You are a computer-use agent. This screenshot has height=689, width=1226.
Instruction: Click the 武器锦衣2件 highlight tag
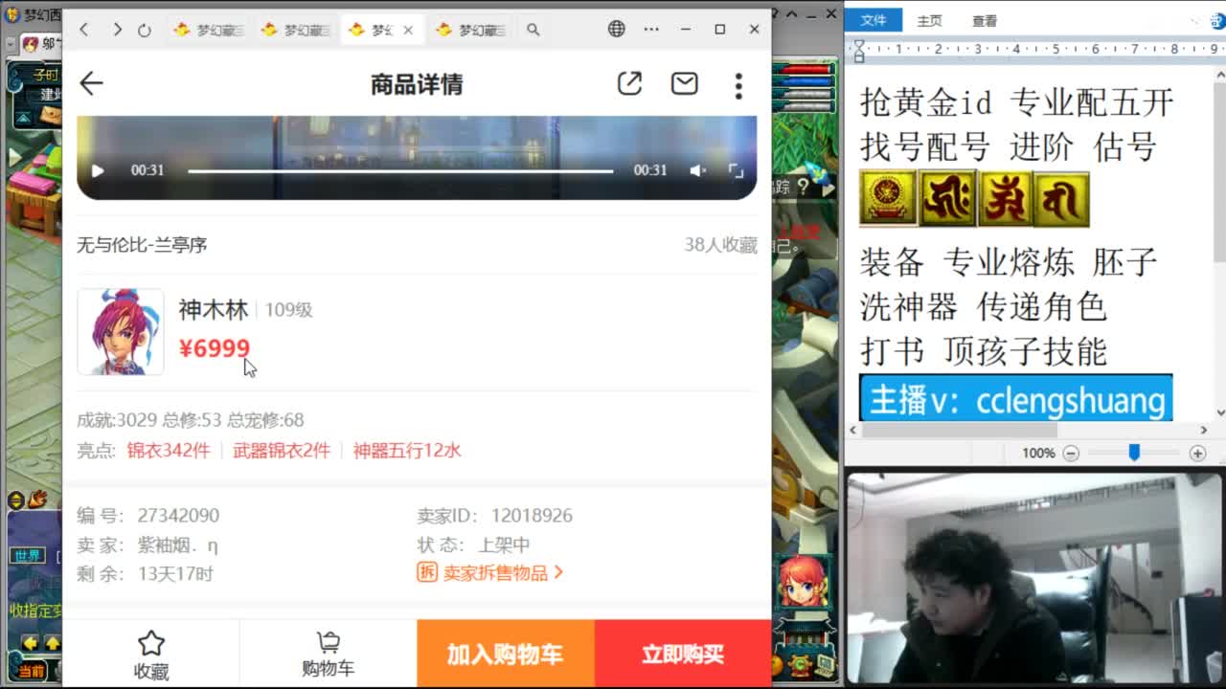[282, 450]
